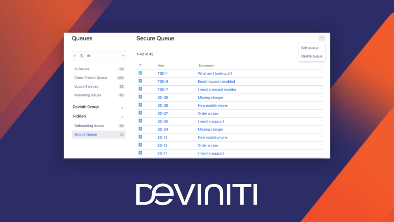
Task: Collapse the Hidden section chevron
Action: [122, 117]
